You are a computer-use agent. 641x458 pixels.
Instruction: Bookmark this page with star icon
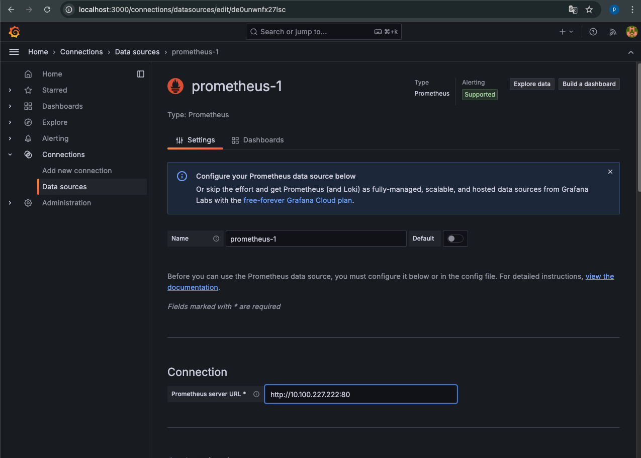coord(589,10)
